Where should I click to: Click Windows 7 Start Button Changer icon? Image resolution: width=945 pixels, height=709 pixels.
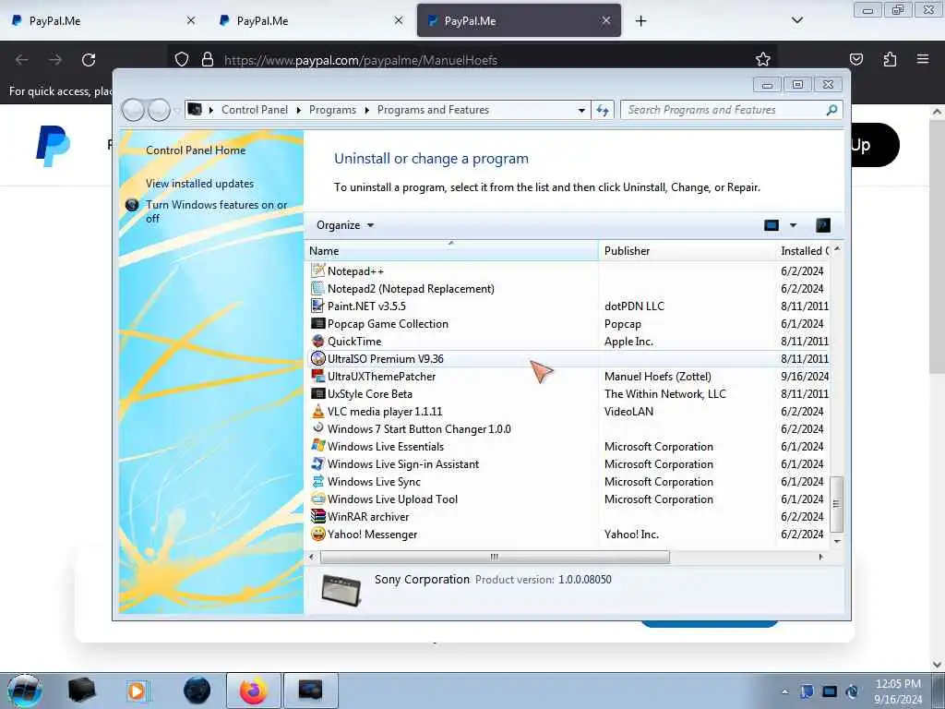(317, 428)
